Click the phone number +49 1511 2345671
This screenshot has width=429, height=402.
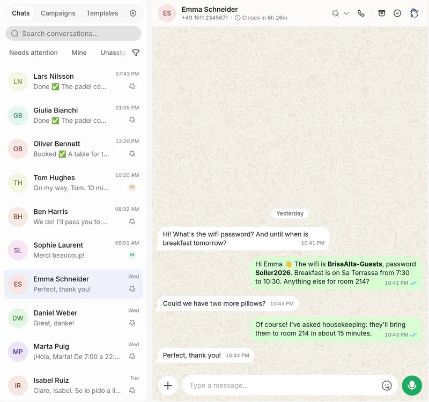tap(205, 18)
